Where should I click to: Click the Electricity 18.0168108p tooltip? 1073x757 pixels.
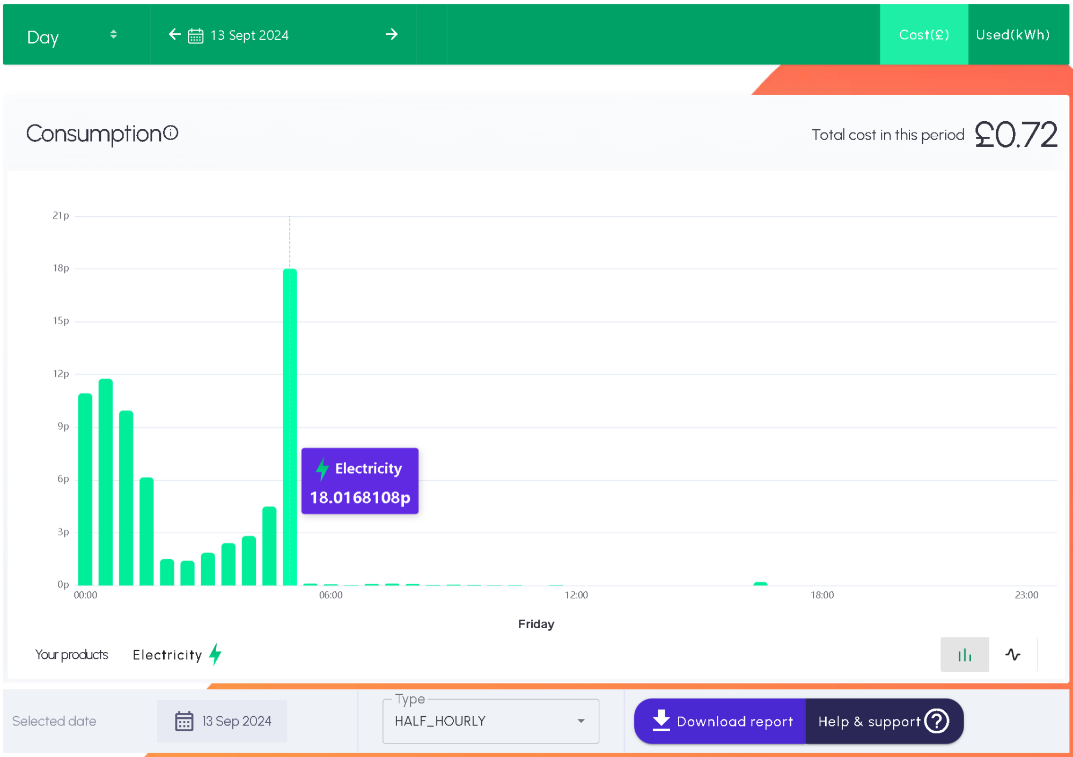[360, 481]
